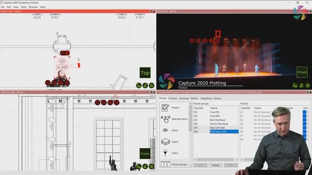Switch to the Library tab
This screenshot has height=175, width=312.
217,98
